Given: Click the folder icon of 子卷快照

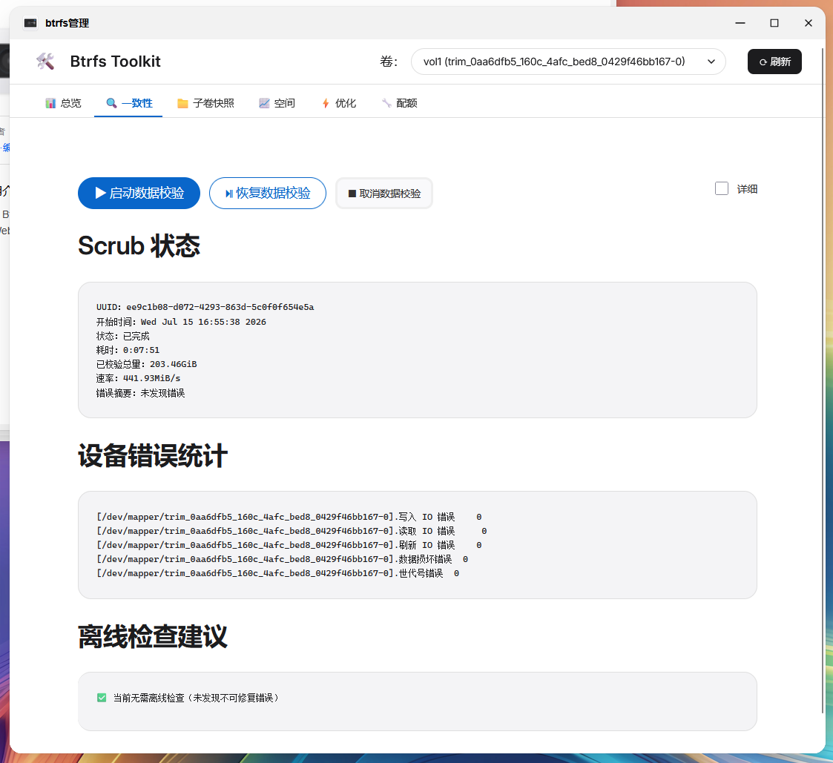Looking at the screenshot, I should point(182,103).
